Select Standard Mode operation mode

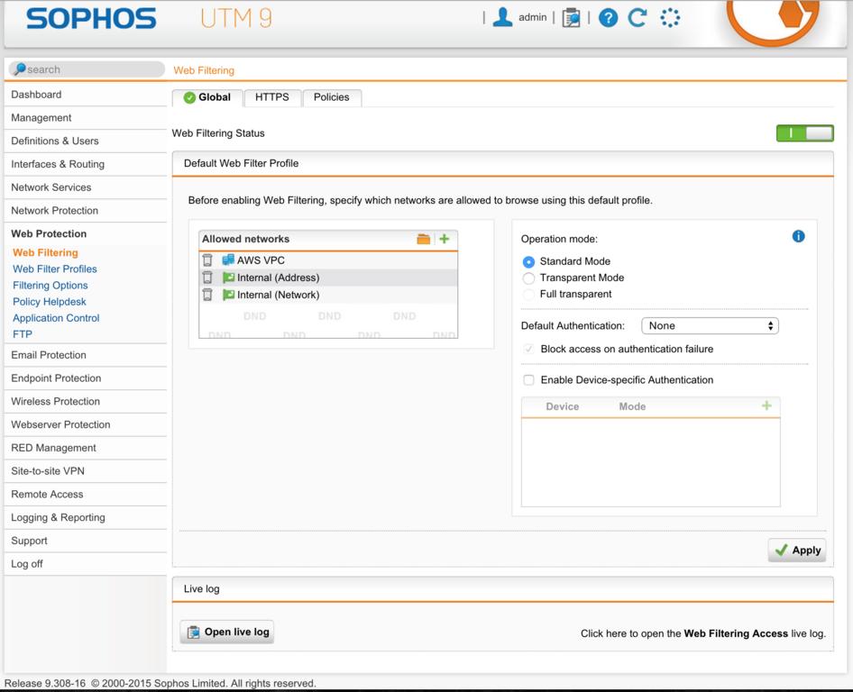coord(528,261)
